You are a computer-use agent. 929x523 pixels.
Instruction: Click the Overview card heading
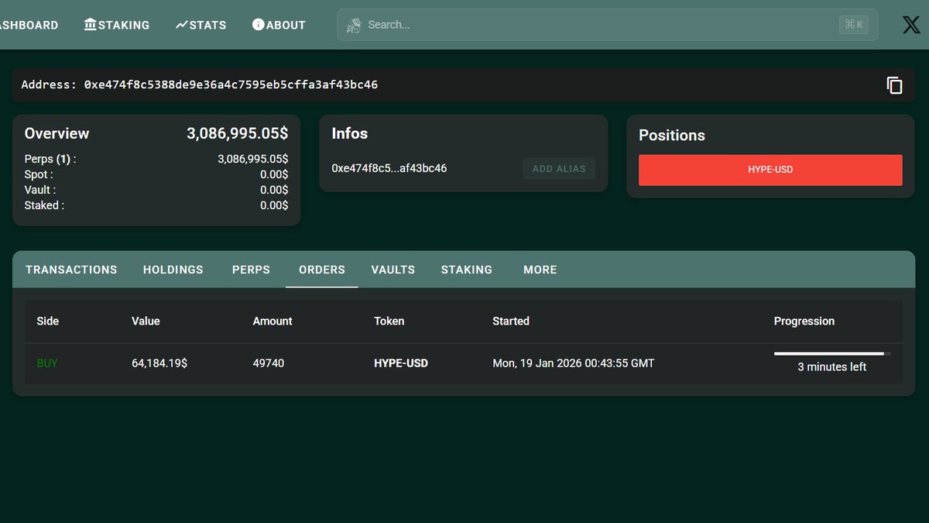[57, 133]
